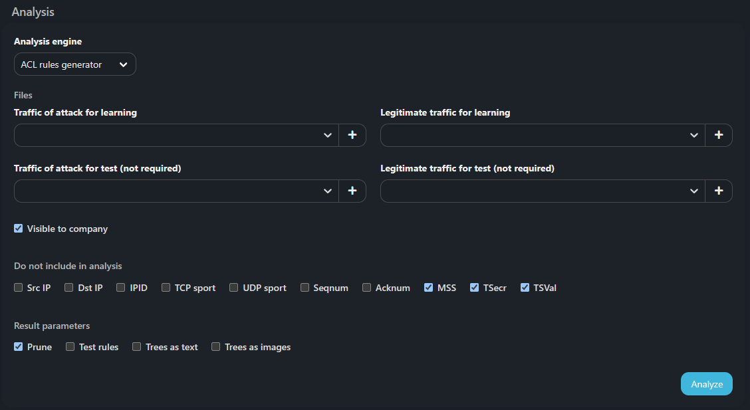Click plus icon for legitimate learning traffic
Screen dimensions: 750x410
(x=719, y=135)
